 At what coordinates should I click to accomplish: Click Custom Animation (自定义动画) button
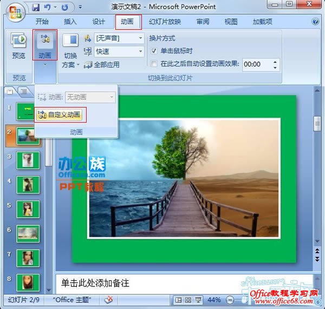click(x=60, y=115)
